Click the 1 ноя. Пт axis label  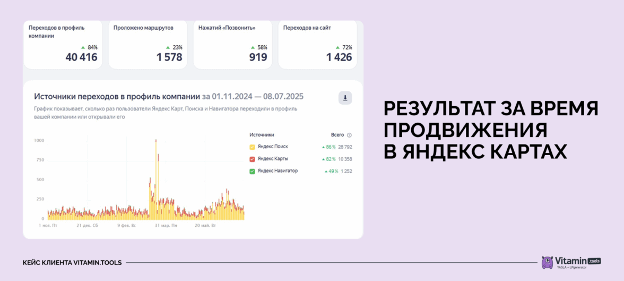[x=48, y=226]
